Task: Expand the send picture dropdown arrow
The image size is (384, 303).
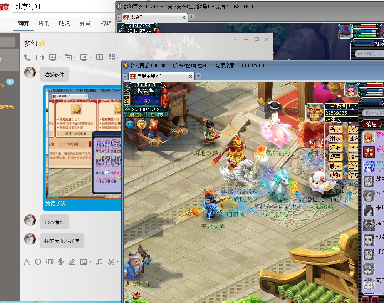Action: point(91,262)
